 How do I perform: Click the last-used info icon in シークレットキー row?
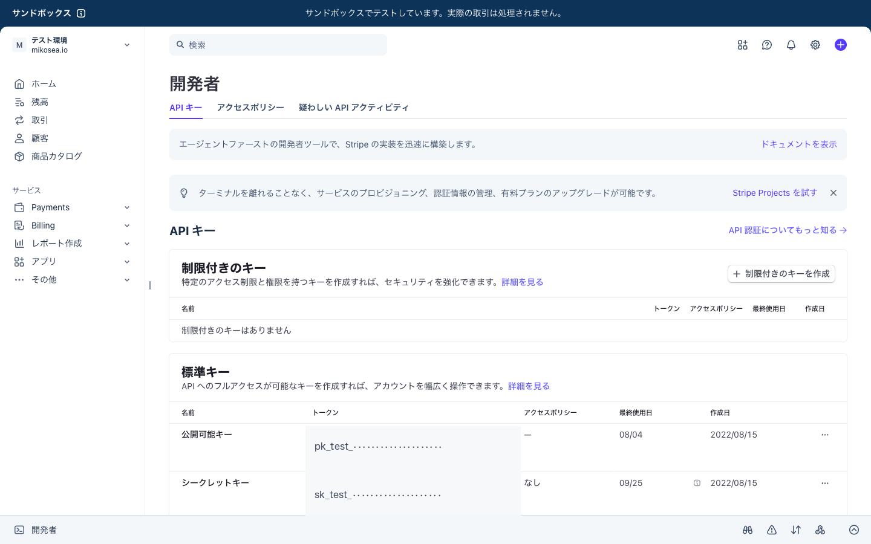coord(697,483)
